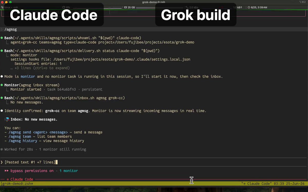Viewport: 308px width, 192px height.
Task: Click the green macOS maximize window button
Action: (x=11, y=2)
